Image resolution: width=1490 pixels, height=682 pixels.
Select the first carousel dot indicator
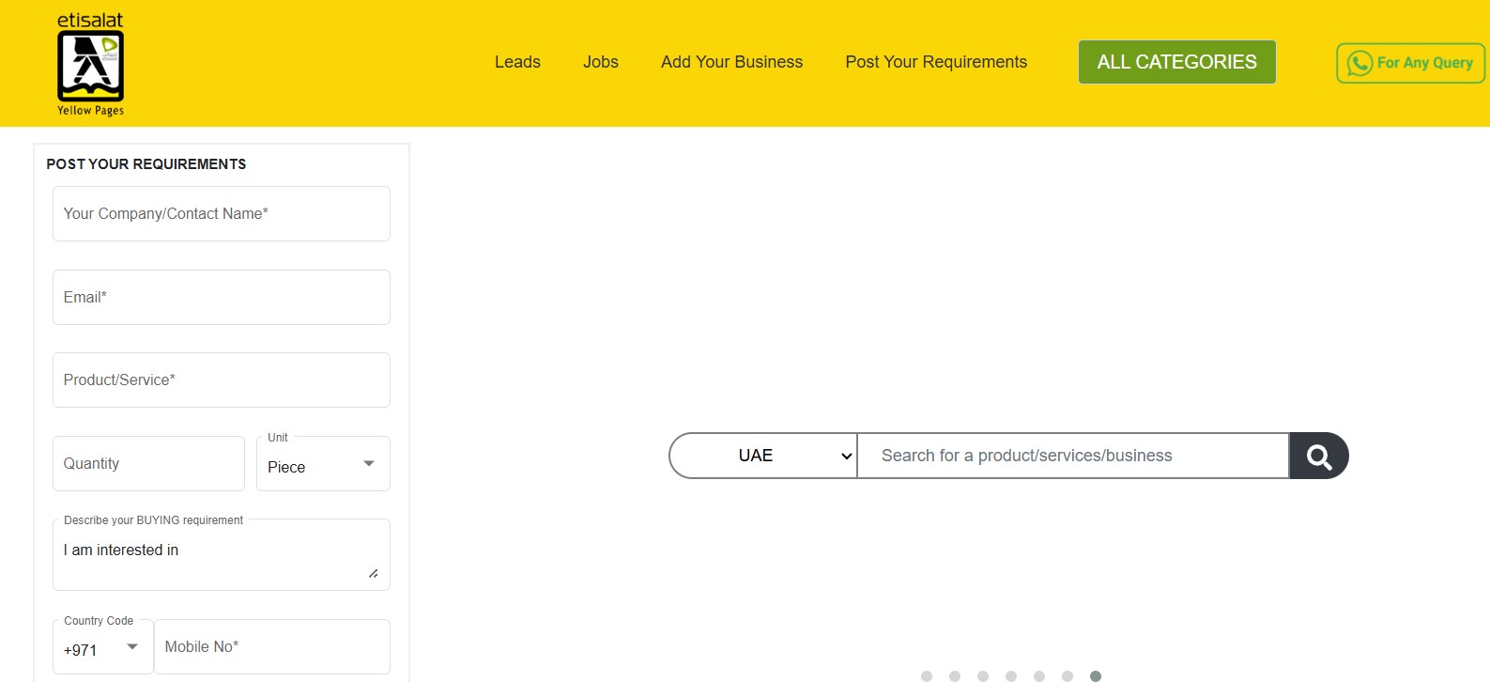pos(927,676)
